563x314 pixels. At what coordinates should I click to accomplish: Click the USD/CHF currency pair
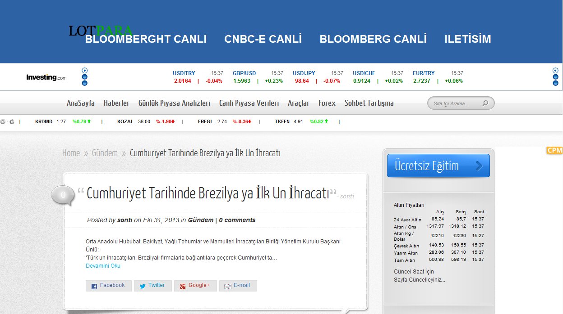tap(364, 73)
